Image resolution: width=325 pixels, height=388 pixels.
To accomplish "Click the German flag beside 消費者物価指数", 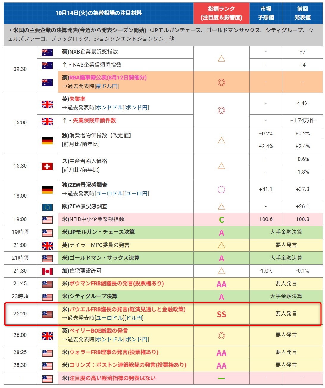I will [x=47, y=140].
